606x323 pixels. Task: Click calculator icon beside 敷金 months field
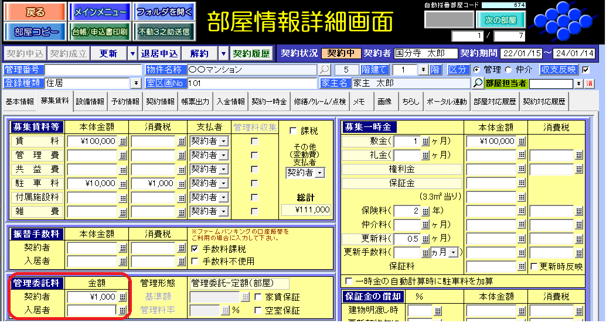click(x=425, y=141)
